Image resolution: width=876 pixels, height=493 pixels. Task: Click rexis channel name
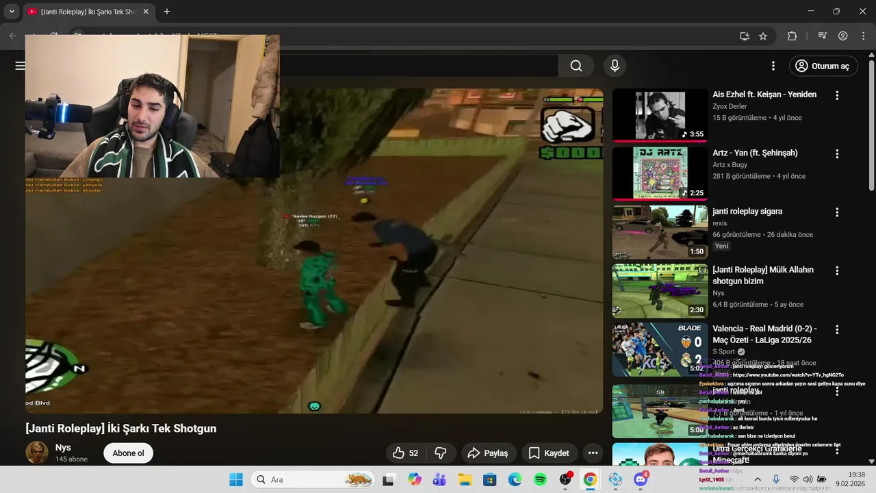(719, 223)
